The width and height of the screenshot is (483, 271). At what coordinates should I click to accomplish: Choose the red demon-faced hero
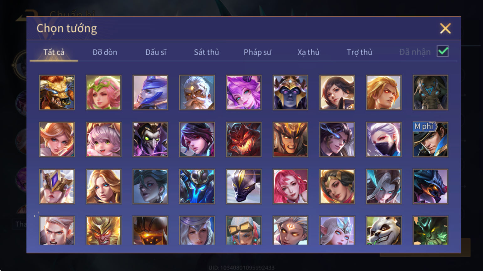tap(244, 140)
